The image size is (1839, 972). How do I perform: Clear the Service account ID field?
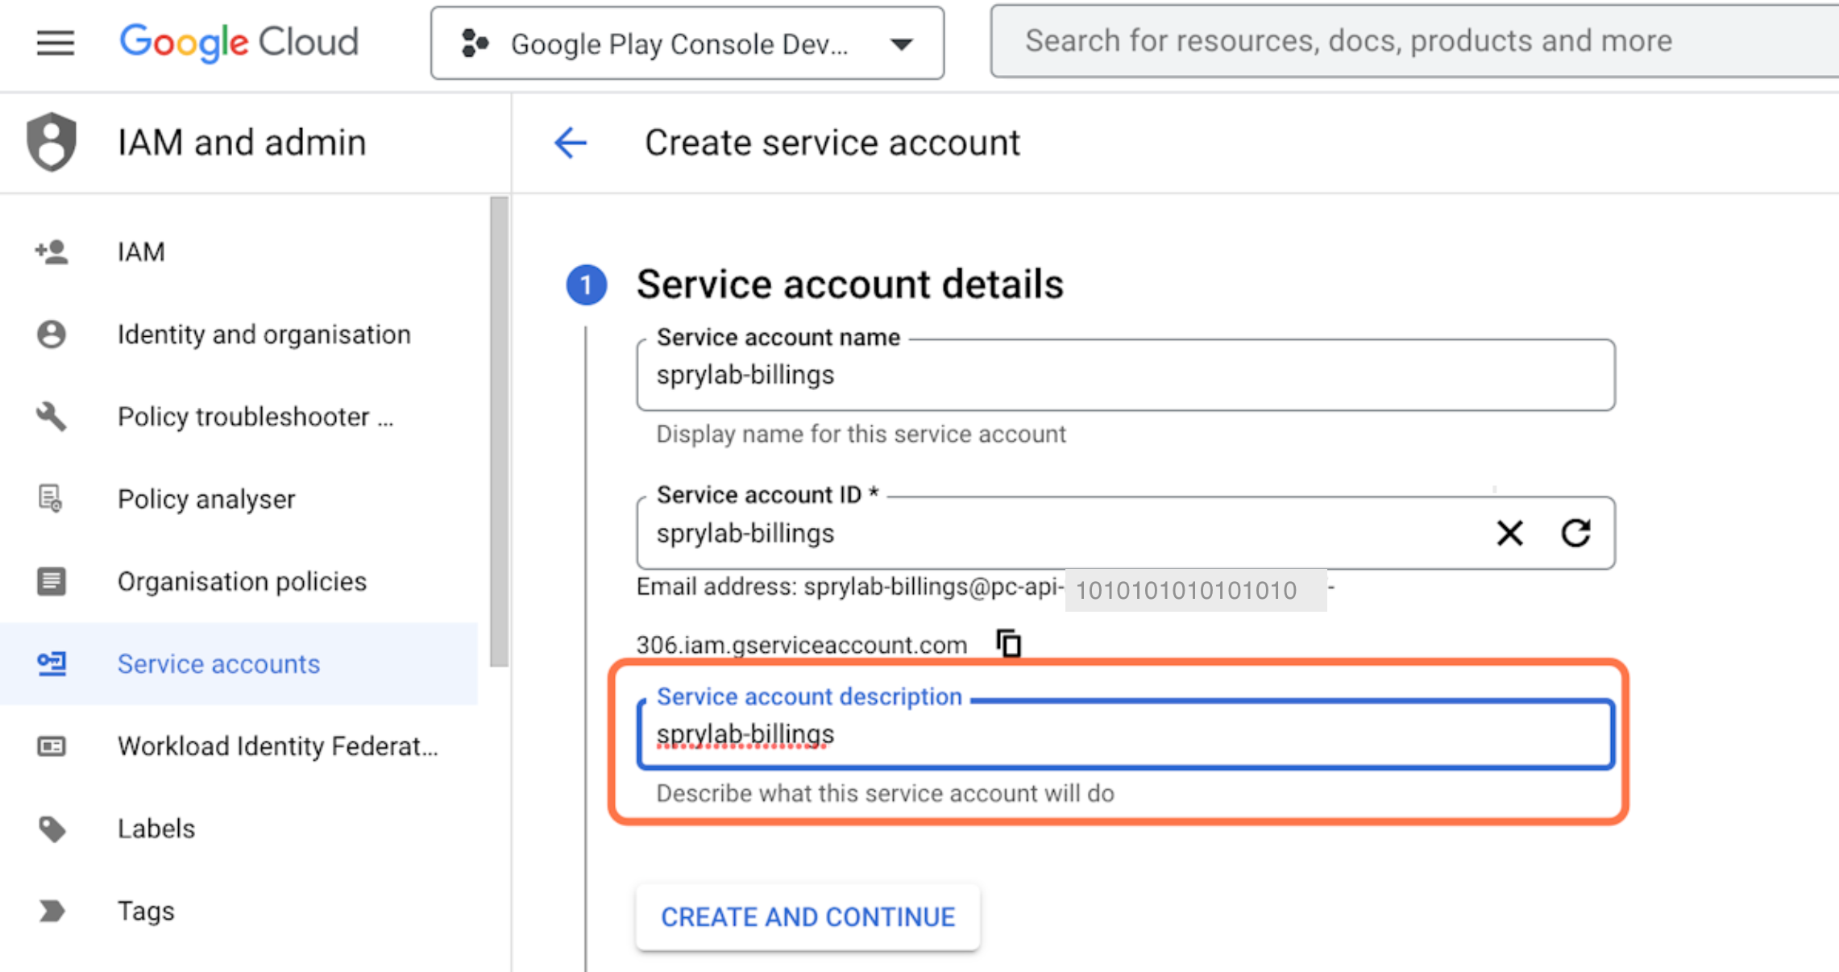coord(1509,533)
